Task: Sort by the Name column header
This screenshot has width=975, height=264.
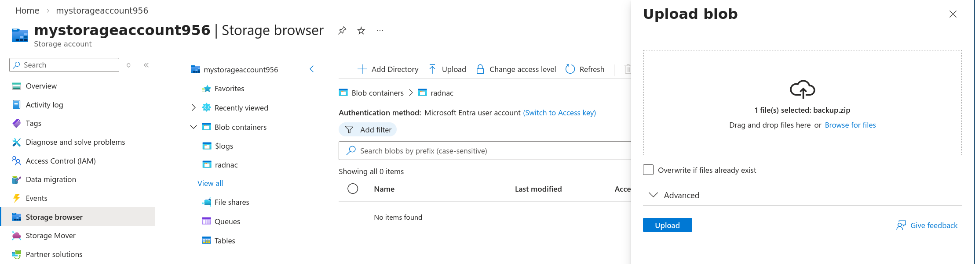Action: point(384,189)
